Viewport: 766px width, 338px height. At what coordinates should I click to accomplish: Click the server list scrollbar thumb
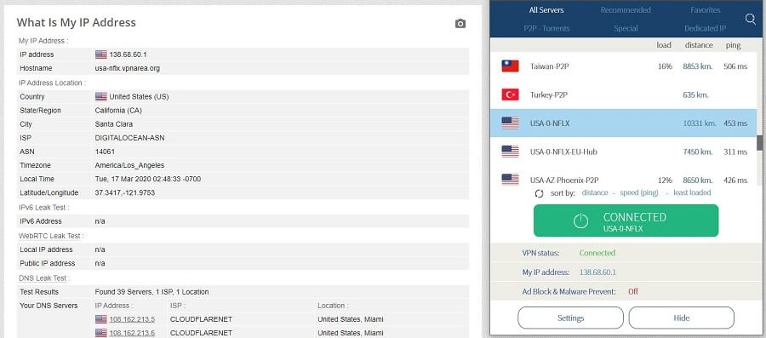pos(760,143)
